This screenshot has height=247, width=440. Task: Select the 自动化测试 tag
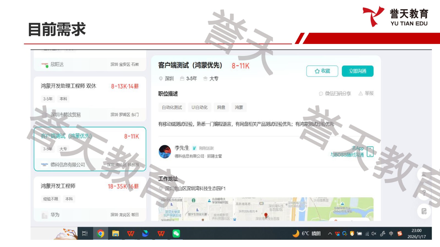click(x=172, y=107)
